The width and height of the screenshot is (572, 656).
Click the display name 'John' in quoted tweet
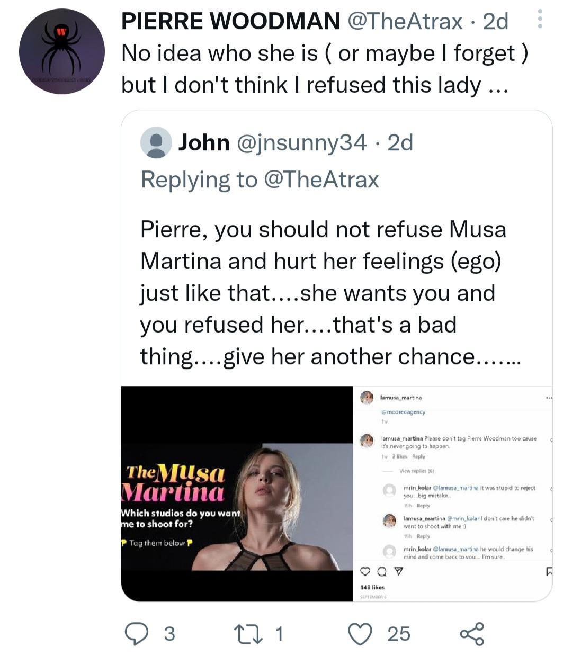(203, 142)
